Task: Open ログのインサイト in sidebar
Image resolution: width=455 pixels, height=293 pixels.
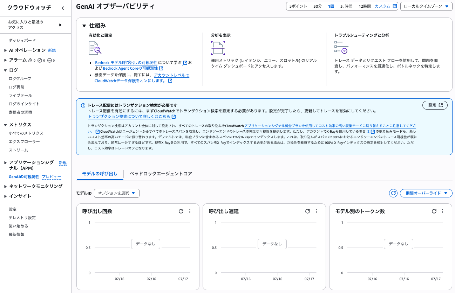Action: 24,104
